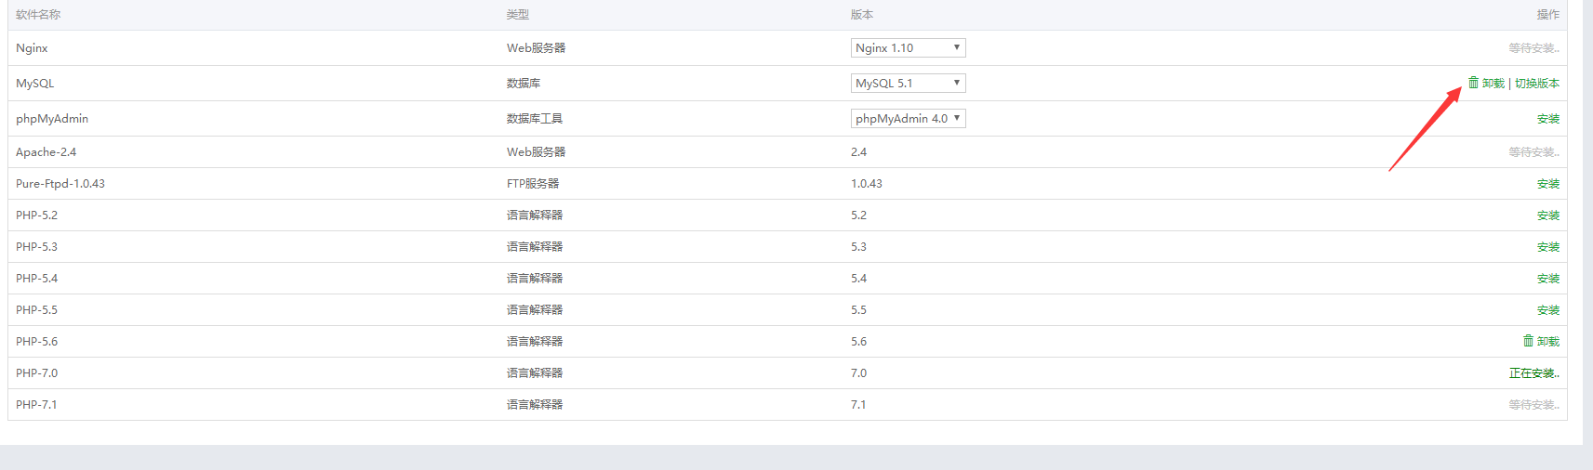Click 卸载 text in the MySQL row
Image resolution: width=1593 pixels, height=470 pixels.
point(1493,84)
